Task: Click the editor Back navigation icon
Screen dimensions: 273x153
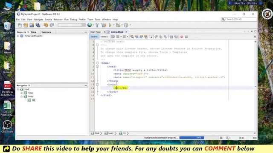Action: 118,37
